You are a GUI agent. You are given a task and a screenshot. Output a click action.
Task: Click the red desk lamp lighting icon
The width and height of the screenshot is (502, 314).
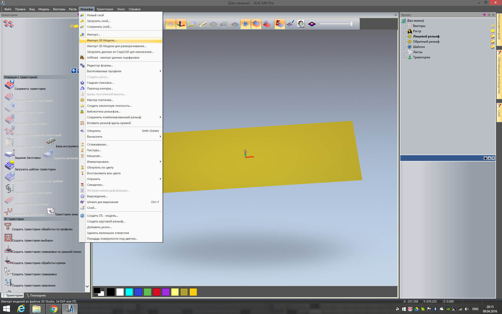click(x=279, y=24)
